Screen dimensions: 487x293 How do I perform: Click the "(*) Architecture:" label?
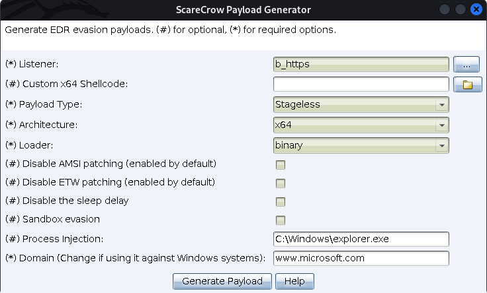click(41, 125)
